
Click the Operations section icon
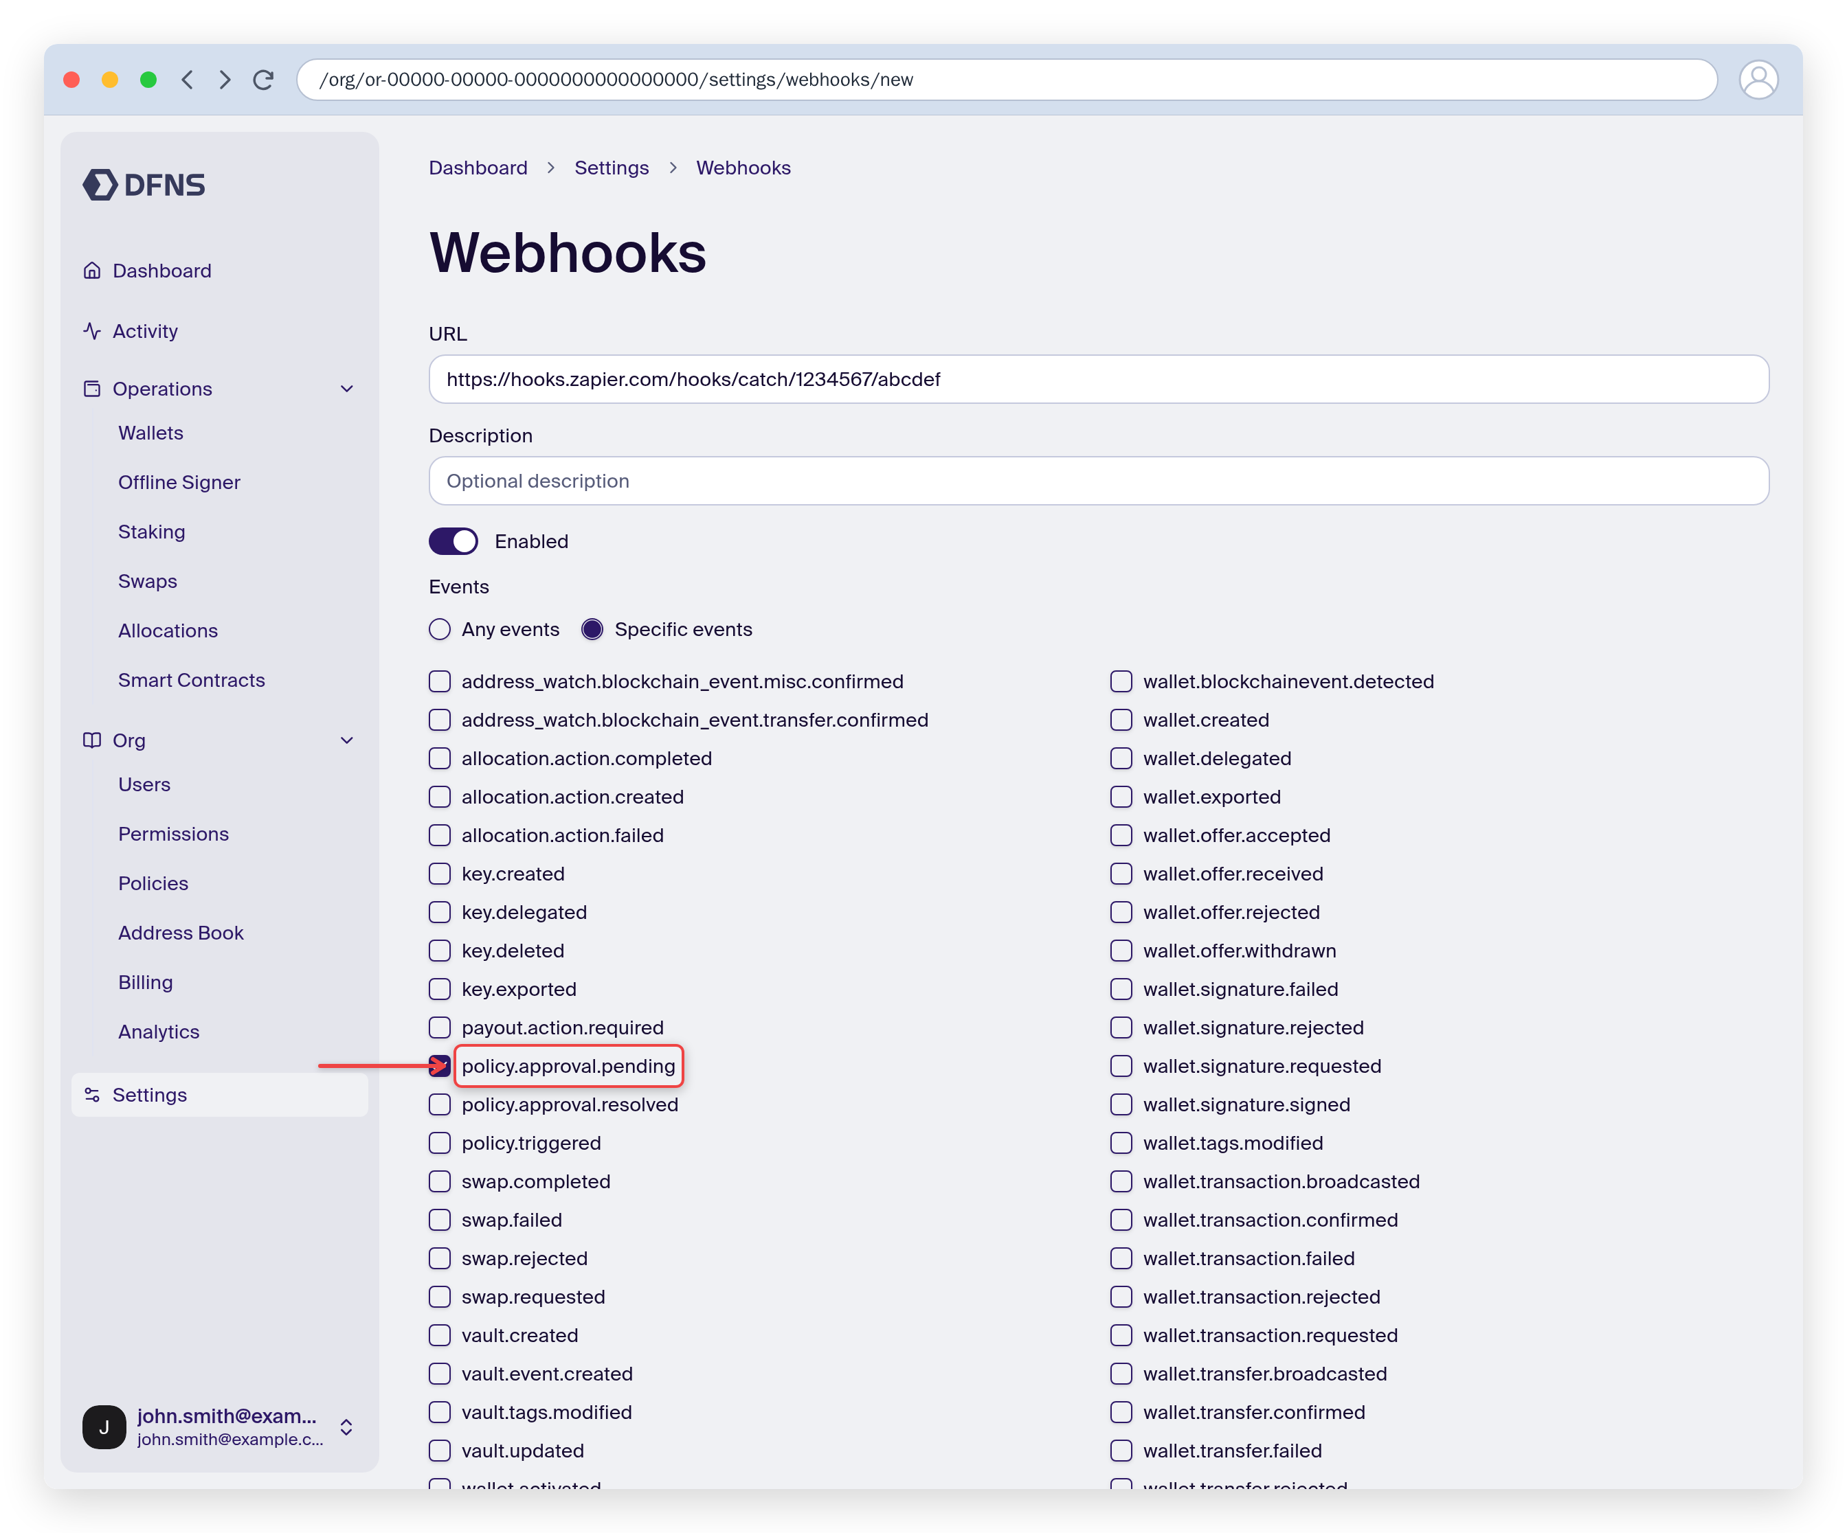pos(92,389)
